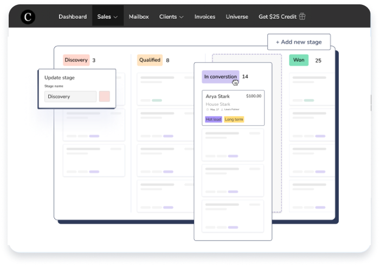
Task: Open the Dashboard menu item
Action: [x=73, y=17]
